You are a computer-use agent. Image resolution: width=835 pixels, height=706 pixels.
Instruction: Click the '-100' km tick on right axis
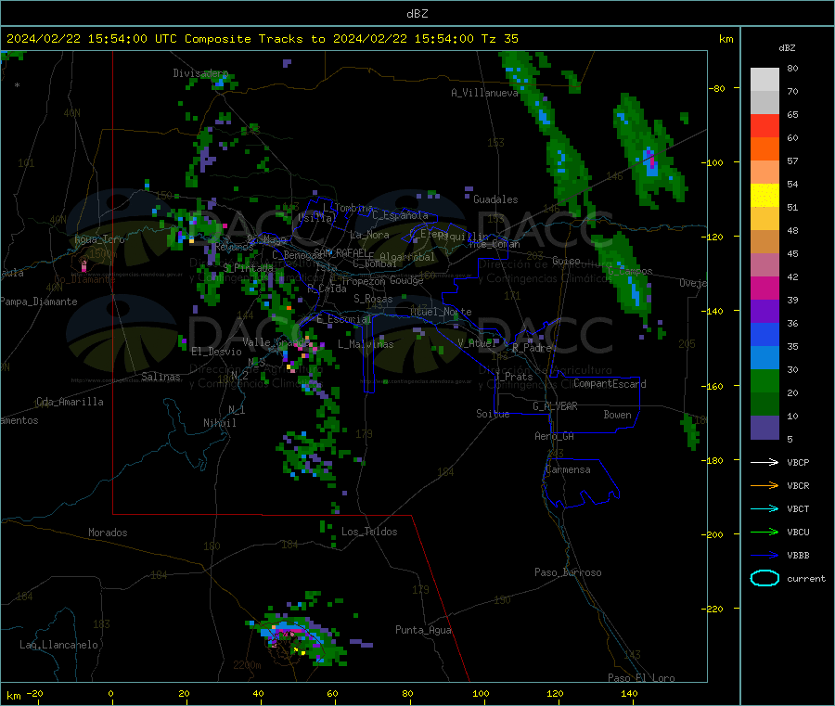pyautogui.click(x=713, y=162)
